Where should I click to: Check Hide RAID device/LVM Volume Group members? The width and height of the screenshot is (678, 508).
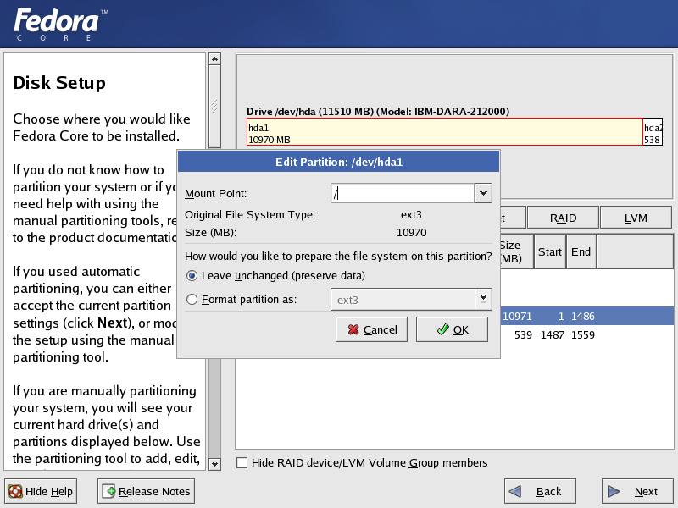[x=242, y=462]
